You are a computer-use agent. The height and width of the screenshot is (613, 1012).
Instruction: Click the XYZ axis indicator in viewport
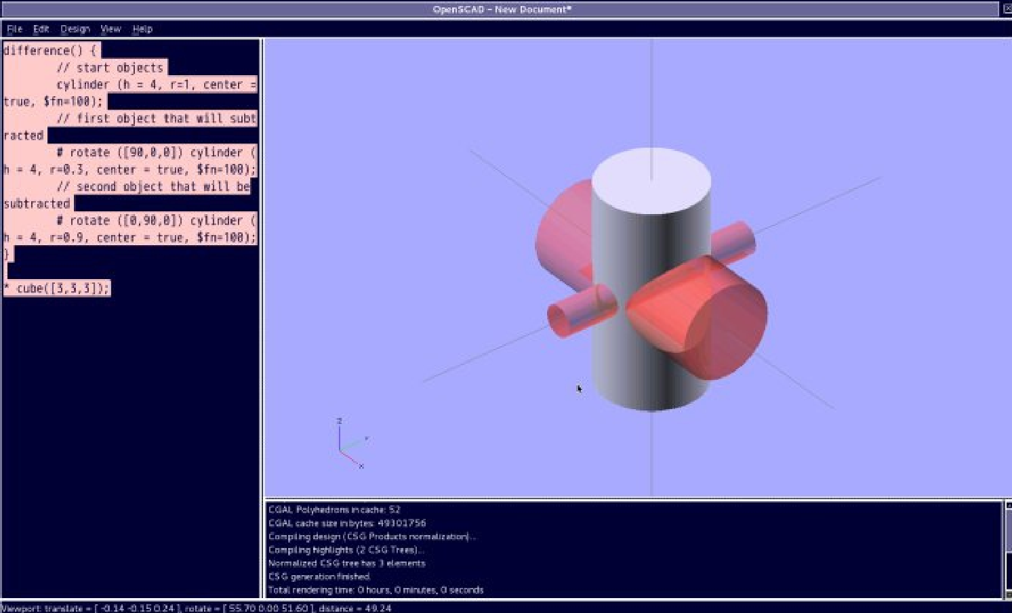click(350, 444)
